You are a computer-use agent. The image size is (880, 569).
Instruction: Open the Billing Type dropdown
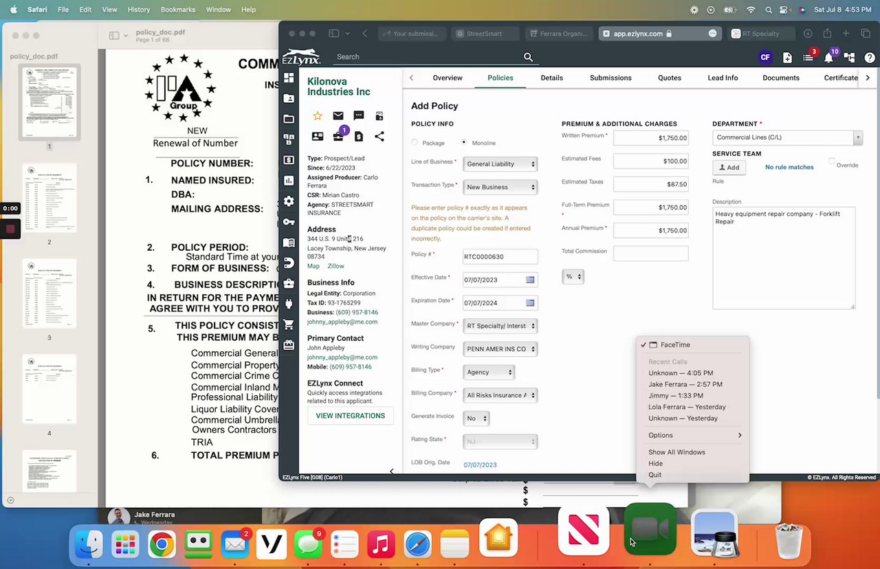489,372
